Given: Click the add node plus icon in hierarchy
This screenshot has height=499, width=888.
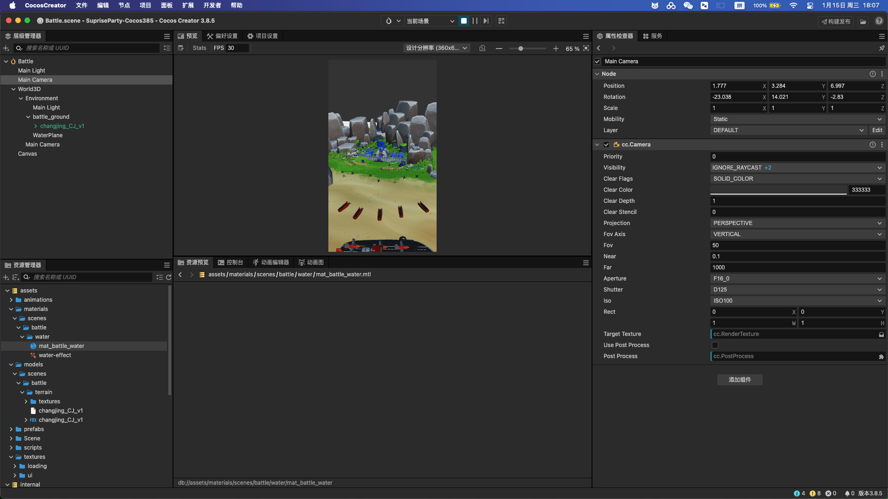Looking at the screenshot, I should point(6,48).
